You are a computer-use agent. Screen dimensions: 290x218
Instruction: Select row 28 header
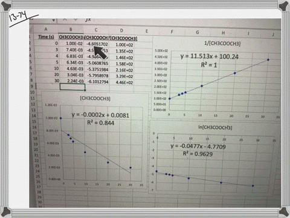[x=39, y=192]
